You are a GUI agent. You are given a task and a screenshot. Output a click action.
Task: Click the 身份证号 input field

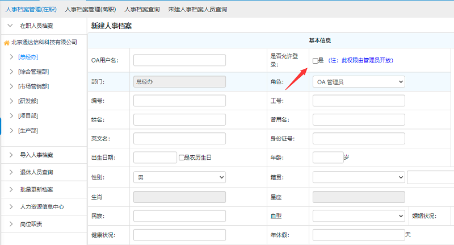pyautogui.click(x=359, y=139)
